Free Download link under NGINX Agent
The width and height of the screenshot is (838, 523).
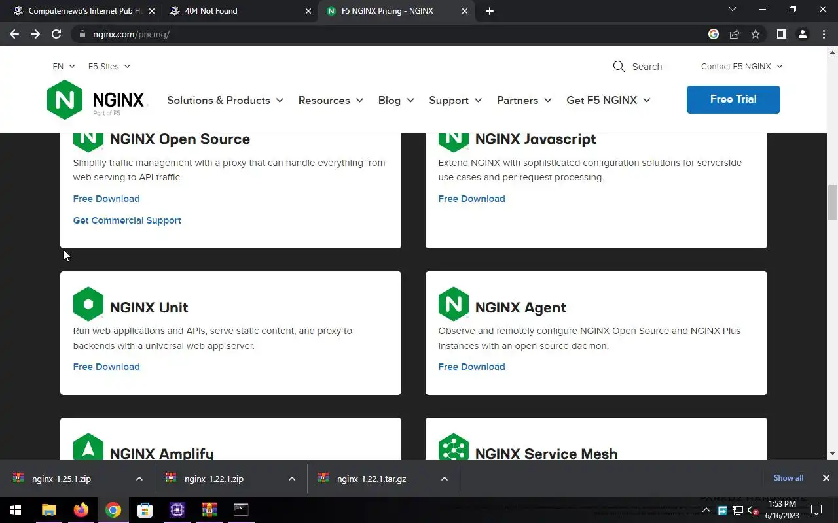[471, 367]
